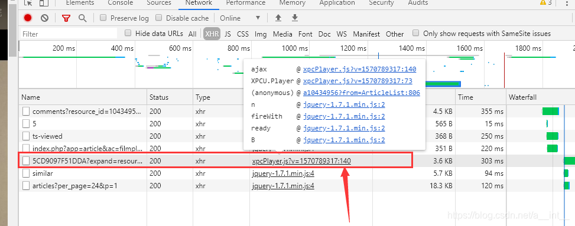Open jquery-1.7.1.min.js:2 link in ready row
Screen dimensions: 575x226
[344, 128]
